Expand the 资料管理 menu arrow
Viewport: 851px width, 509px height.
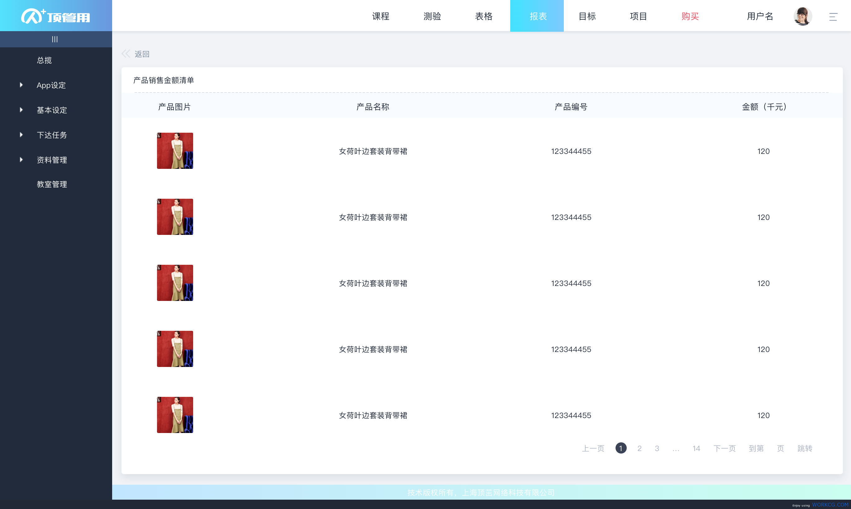click(x=21, y=159)
